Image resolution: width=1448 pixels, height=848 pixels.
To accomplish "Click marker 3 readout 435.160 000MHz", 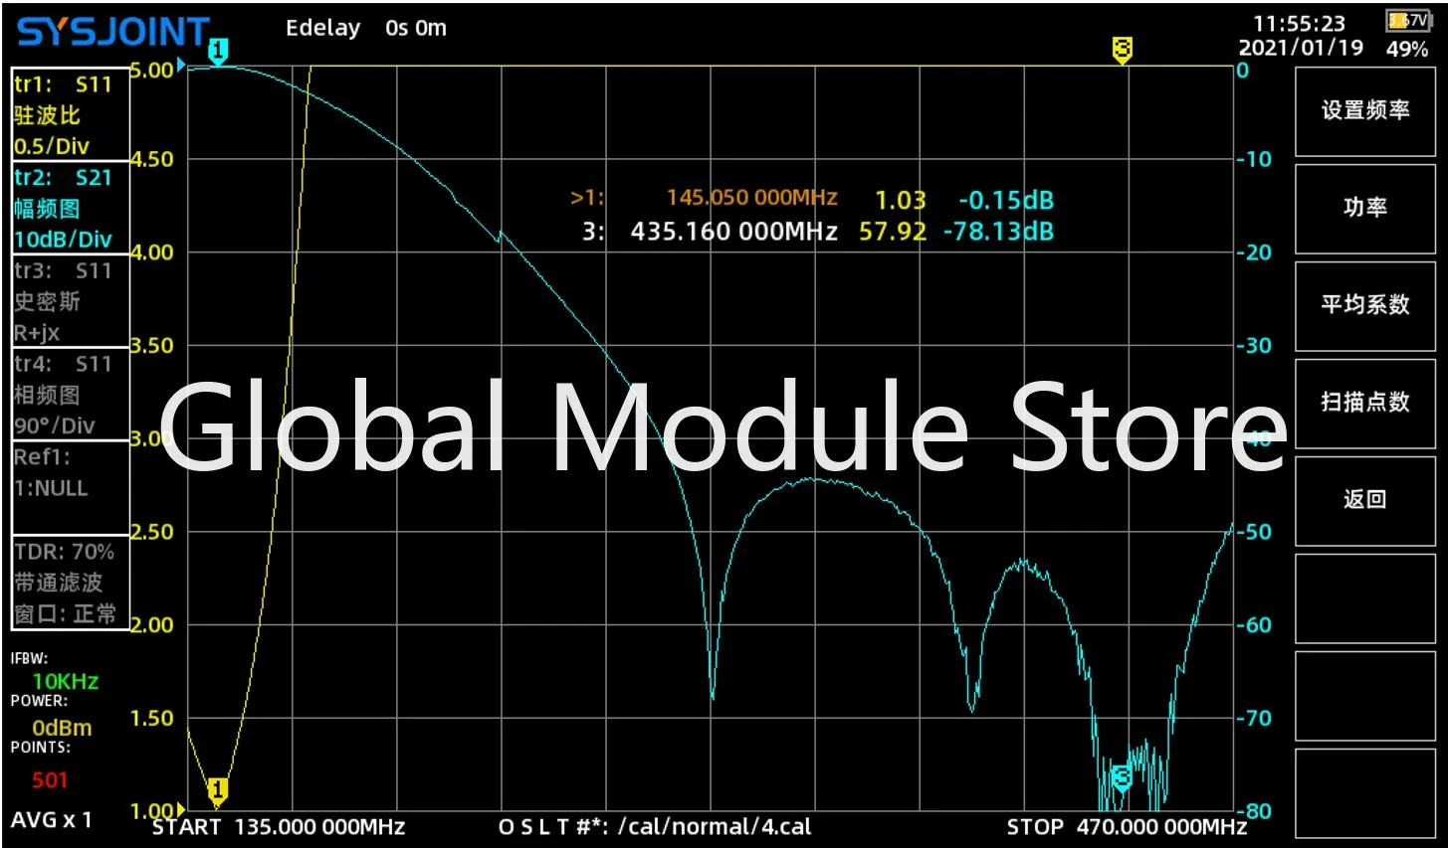I will click(x=733, y=232).
